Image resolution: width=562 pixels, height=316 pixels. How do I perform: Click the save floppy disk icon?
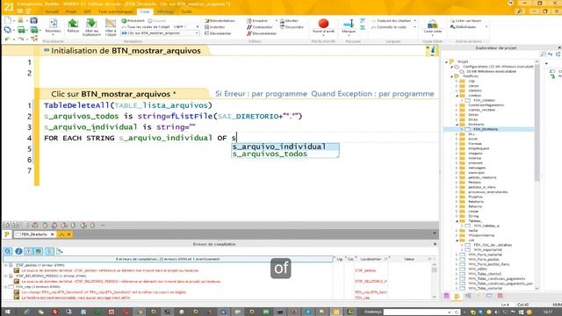pos(33,20)
